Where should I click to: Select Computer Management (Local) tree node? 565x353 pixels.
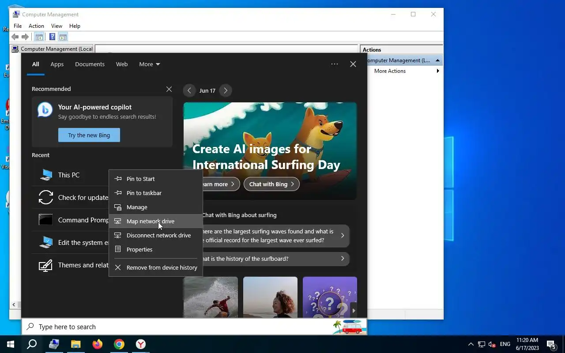[53, 49]
